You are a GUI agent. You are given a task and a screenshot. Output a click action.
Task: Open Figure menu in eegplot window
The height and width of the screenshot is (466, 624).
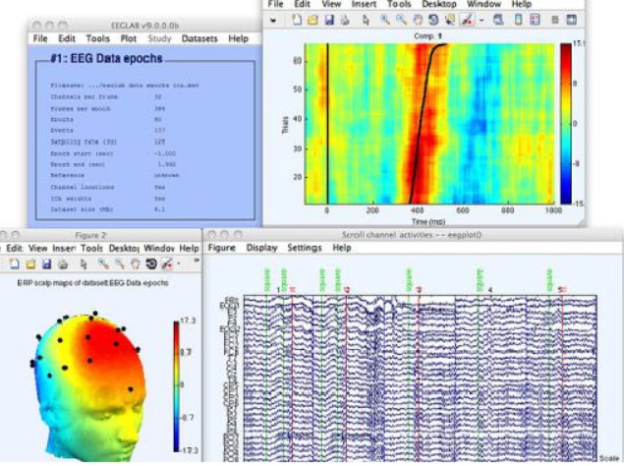pos(222,248)
